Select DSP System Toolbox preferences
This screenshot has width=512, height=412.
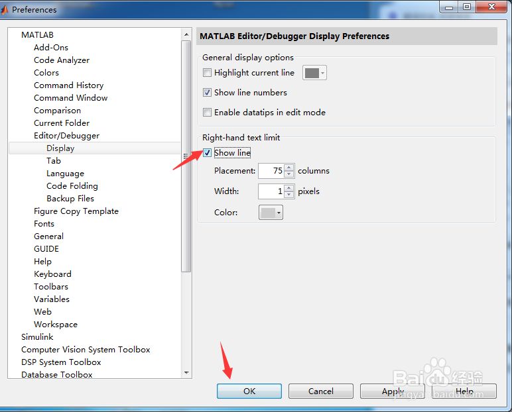pyautogui.click(x=61, y=362)
